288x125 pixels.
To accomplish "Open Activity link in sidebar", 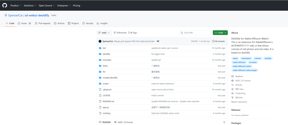I will [237, 85].
